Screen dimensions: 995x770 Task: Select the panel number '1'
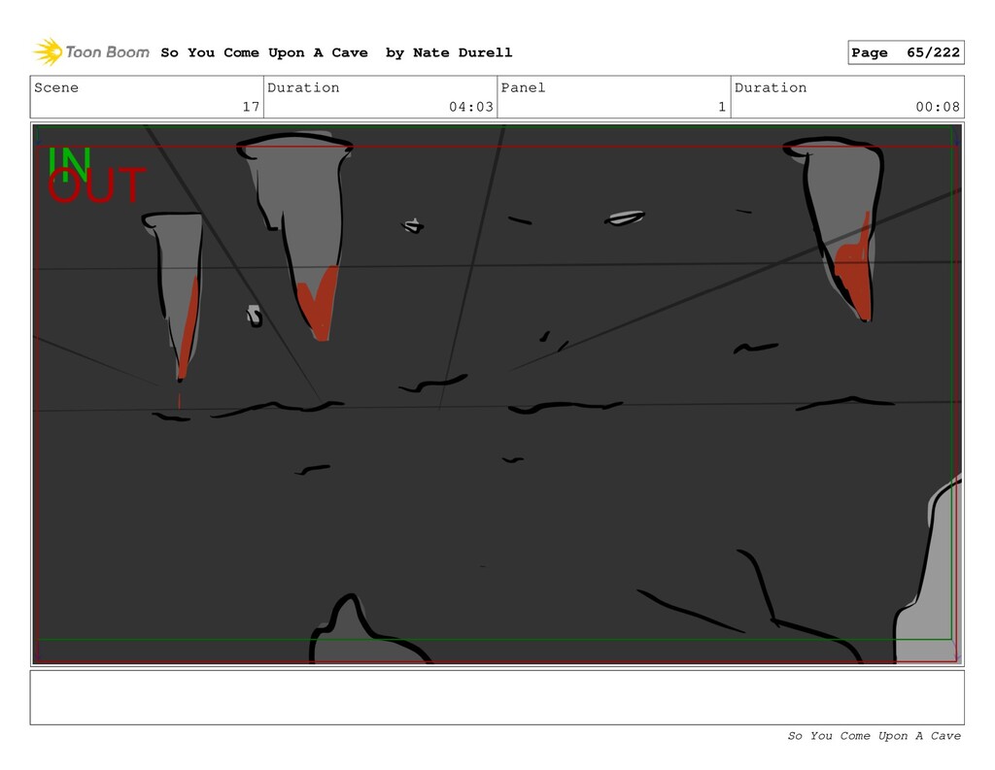click(722, 107)
